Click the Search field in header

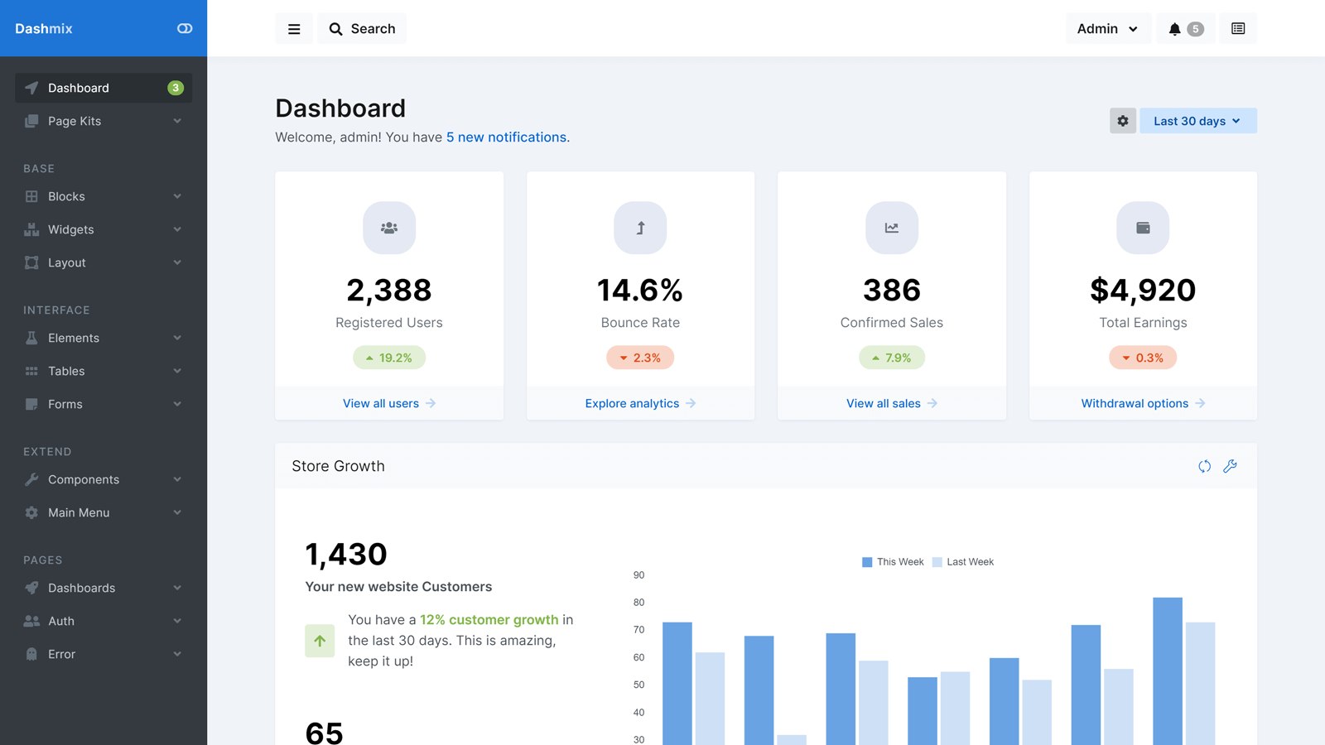(x=363, y=29)
